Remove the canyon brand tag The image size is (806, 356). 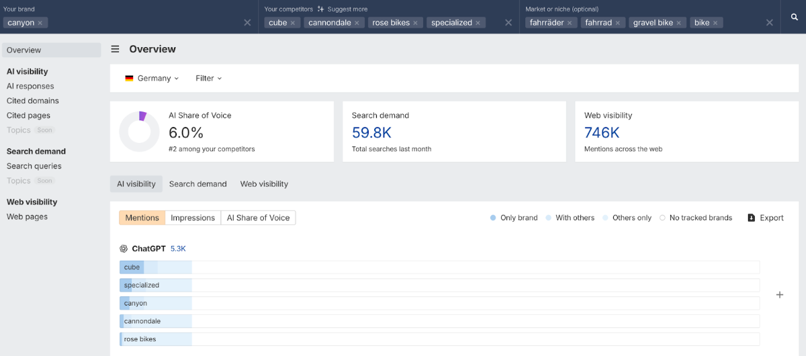coord(40,23)
